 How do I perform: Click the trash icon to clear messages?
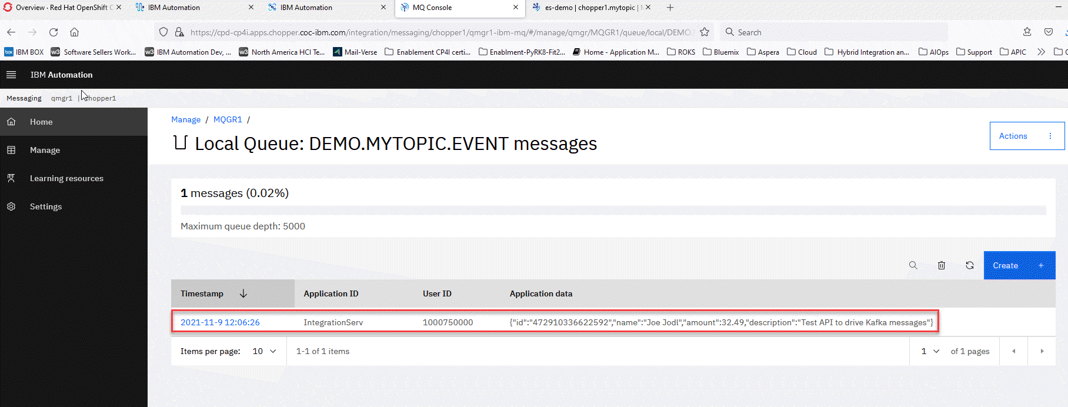[941, 265]
